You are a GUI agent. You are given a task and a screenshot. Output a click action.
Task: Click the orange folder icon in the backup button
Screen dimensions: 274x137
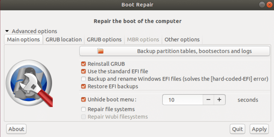(101, 51)
